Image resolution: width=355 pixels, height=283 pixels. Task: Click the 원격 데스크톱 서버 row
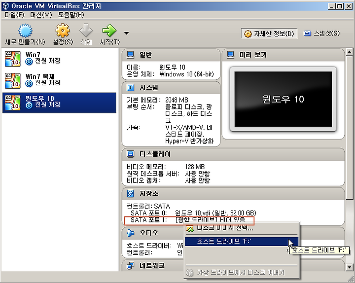click(169, 174)
